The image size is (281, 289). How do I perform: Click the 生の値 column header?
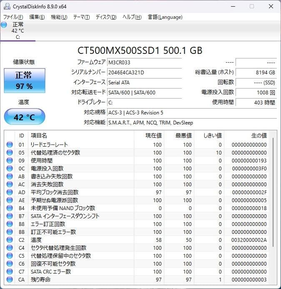246,135
